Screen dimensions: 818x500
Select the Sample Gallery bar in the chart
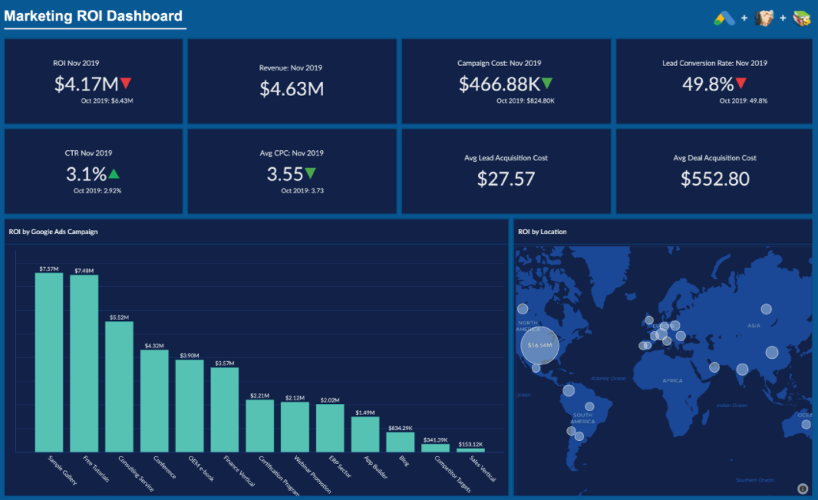click(48, 360)
